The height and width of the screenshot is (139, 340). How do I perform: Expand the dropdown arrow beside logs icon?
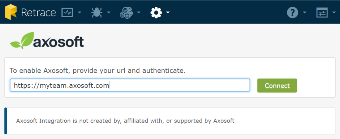pos(138,13)
